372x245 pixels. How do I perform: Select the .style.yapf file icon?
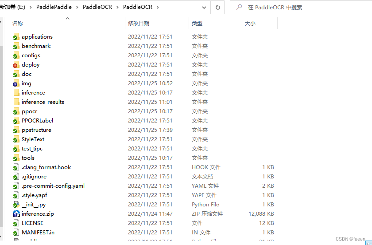[x=16, y=195]
